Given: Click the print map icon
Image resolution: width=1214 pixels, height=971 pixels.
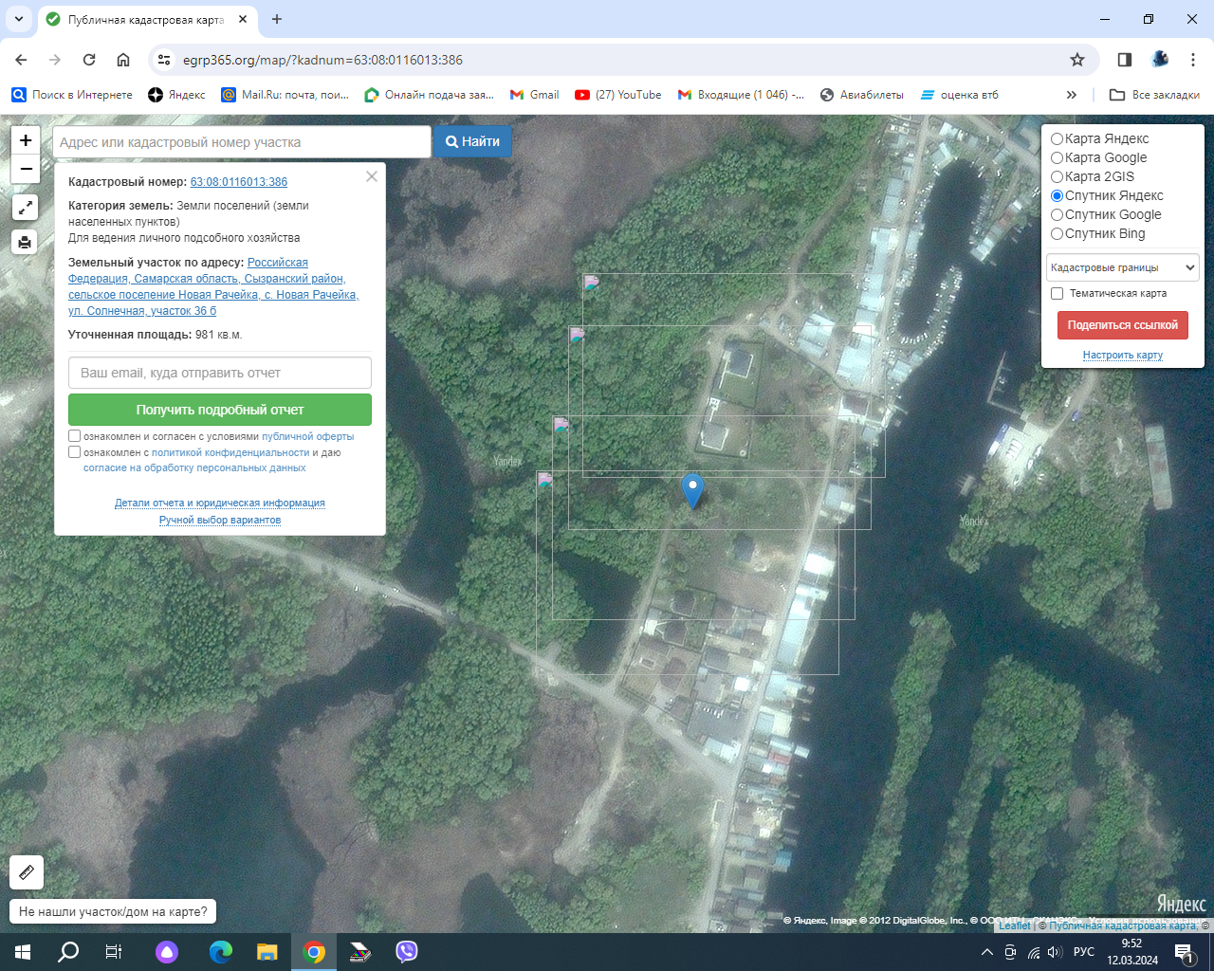Looking at the screenshot, I should point(26,242).
